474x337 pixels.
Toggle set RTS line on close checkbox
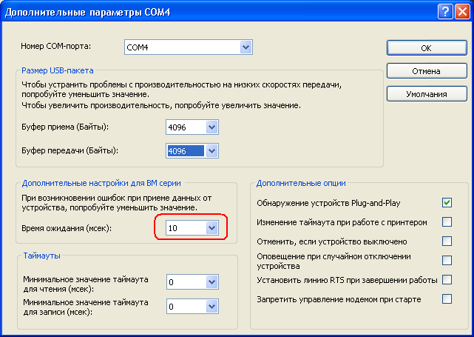pos(447,279)
